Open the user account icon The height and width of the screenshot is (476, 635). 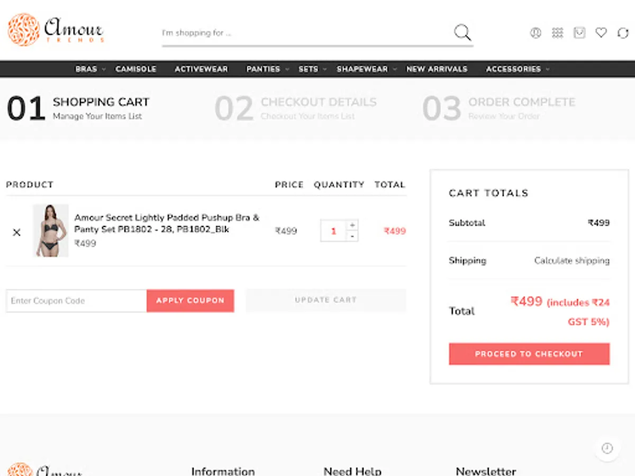[x=536, y=33]
